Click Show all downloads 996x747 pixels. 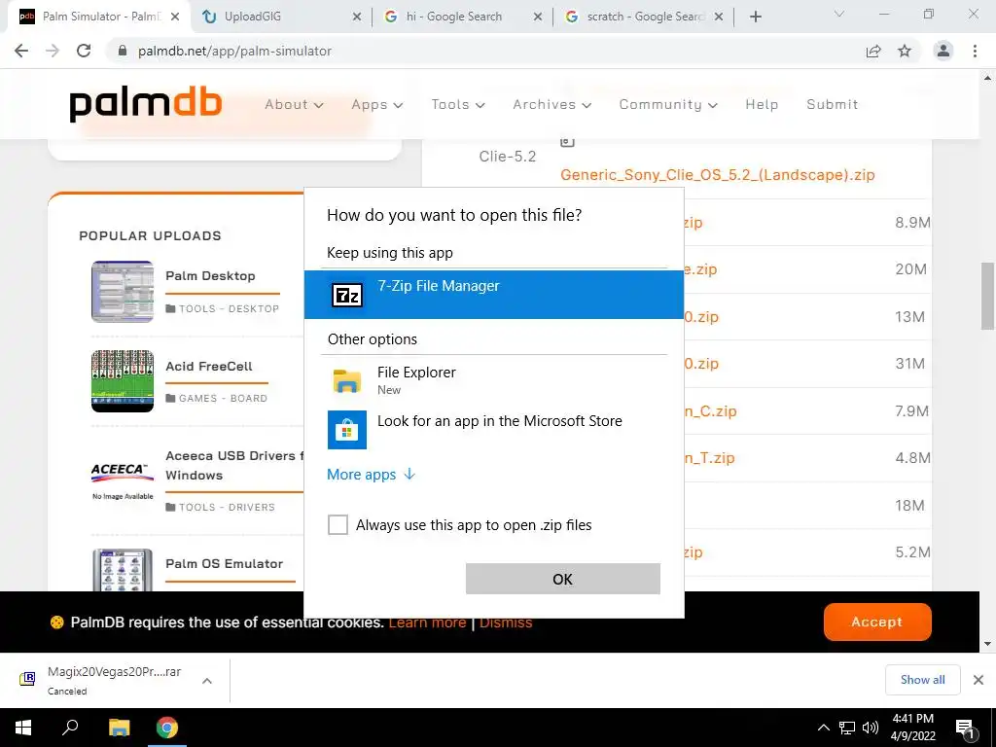pyautogui.click(x=922, y=680)
